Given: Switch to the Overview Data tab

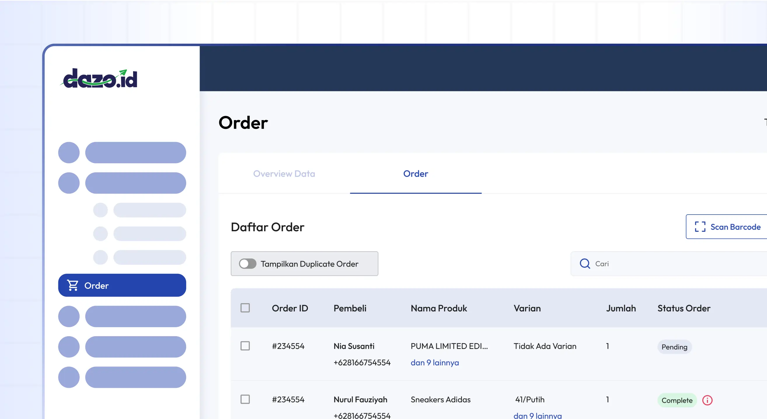Looking at the screenshot, I should [284, 174].
